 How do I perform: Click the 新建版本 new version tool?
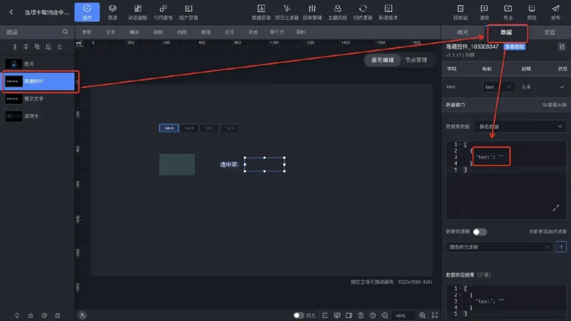click(x=388, y=12)
